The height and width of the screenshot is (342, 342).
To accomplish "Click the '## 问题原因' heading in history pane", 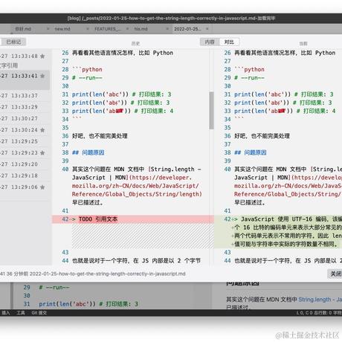I will (x=88, y=152).
